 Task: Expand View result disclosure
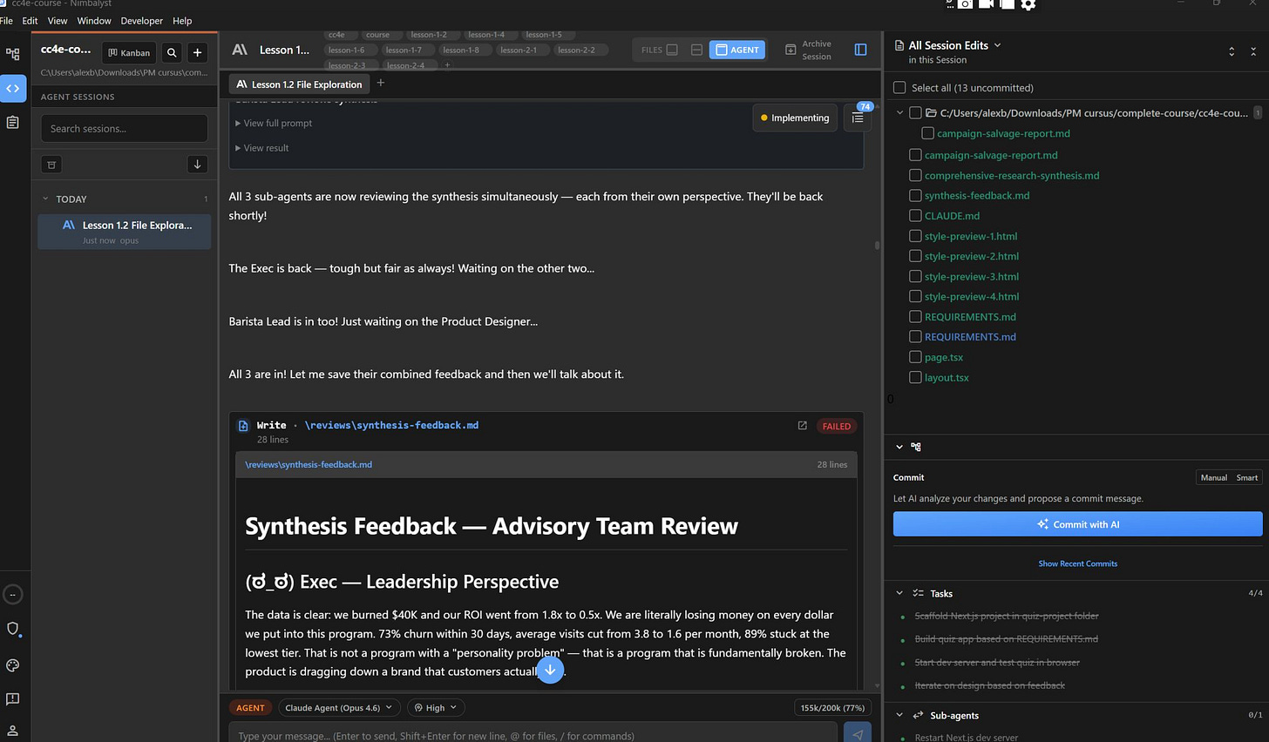coord(261,148)
